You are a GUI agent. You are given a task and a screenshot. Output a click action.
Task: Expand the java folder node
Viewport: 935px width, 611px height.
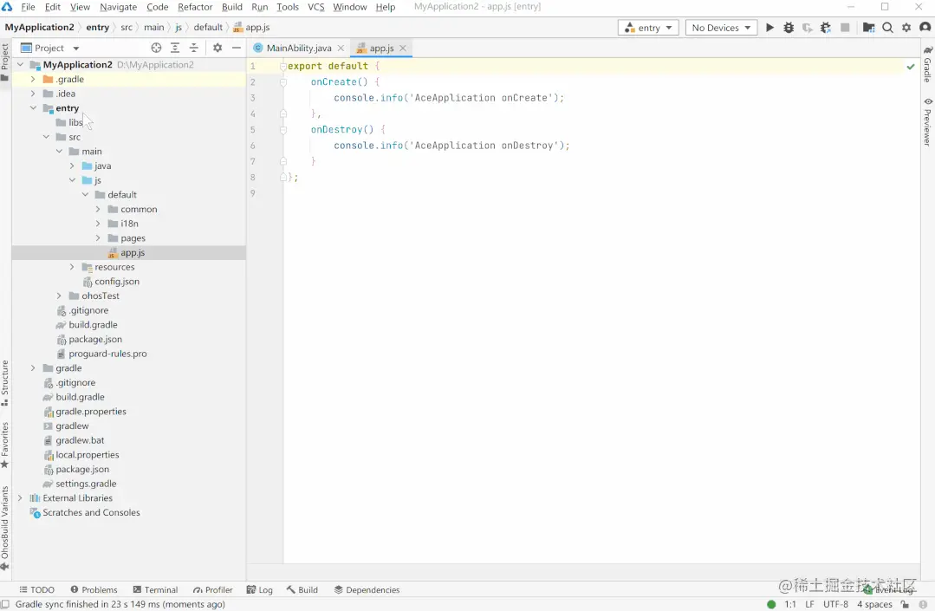(72, 166)
